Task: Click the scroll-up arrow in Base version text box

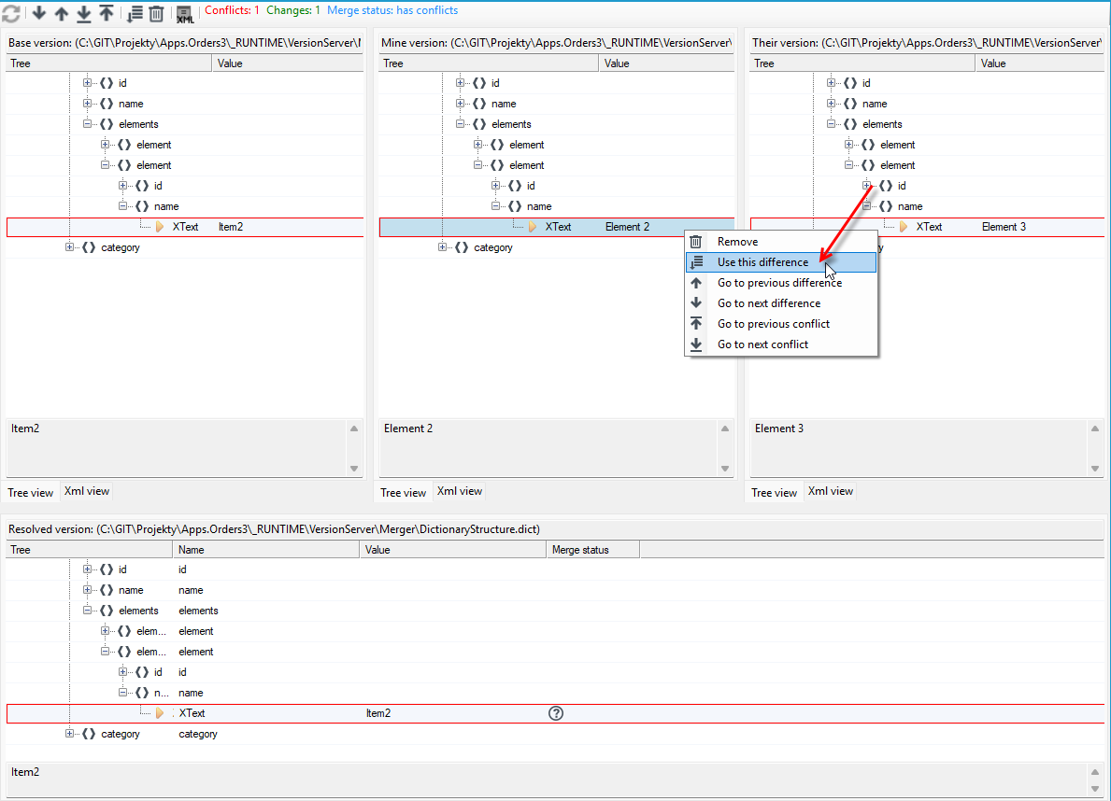Action: point(354,429)
